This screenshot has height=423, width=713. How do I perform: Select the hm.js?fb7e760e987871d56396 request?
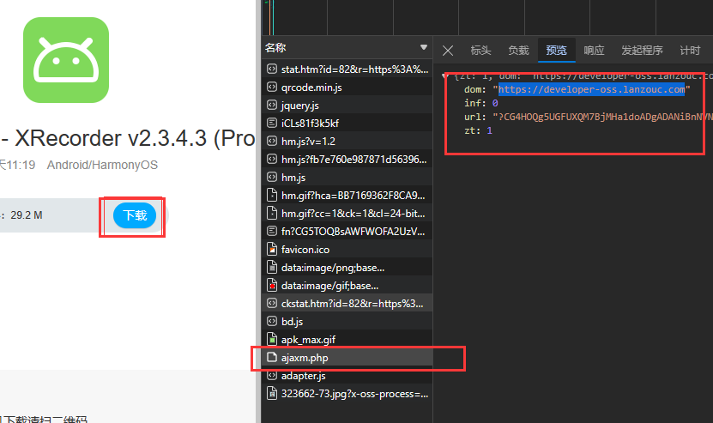point(347,160)
